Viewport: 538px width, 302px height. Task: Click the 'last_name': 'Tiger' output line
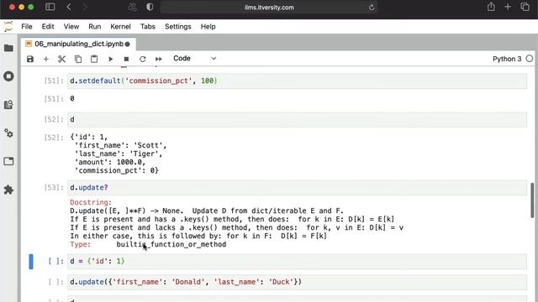[119, 154]
